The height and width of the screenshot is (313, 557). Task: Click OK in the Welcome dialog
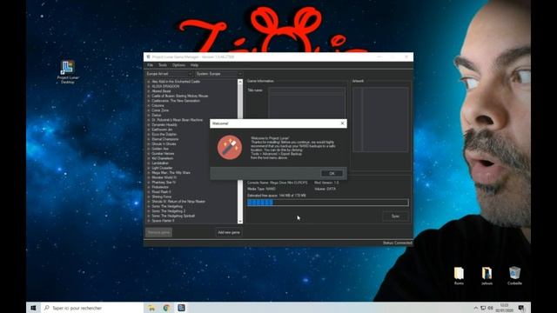click(x=332, y=173)
